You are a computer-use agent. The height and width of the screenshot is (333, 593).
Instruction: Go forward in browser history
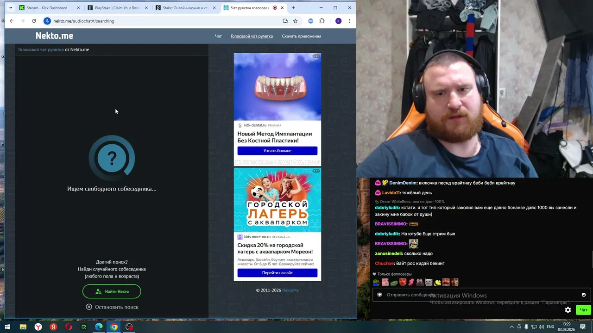(23, 21)
